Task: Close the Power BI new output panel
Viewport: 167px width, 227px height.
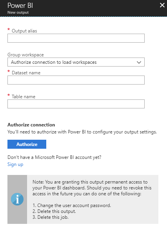Action: click(162, 5)
